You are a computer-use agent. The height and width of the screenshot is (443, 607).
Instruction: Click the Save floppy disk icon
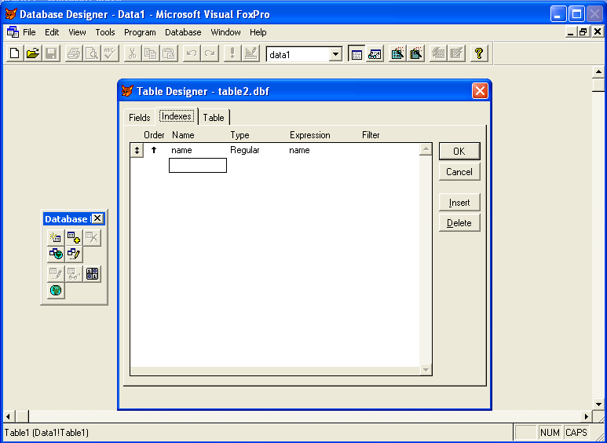[x=51, y=53]
